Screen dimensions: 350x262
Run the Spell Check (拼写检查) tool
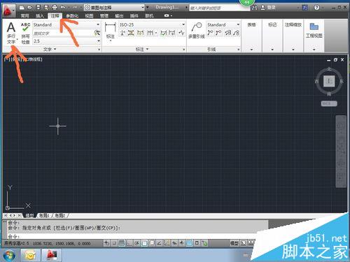click(x=25, y=33)
